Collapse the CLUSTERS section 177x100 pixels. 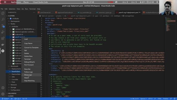point(7,16)
